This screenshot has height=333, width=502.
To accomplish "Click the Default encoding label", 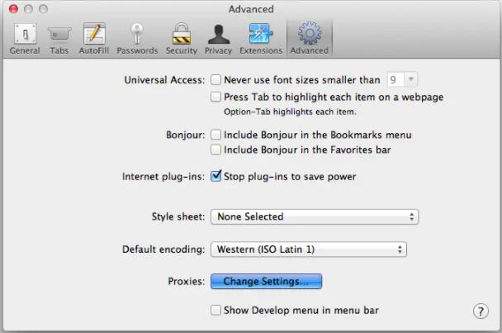I will tap(163, 250).
